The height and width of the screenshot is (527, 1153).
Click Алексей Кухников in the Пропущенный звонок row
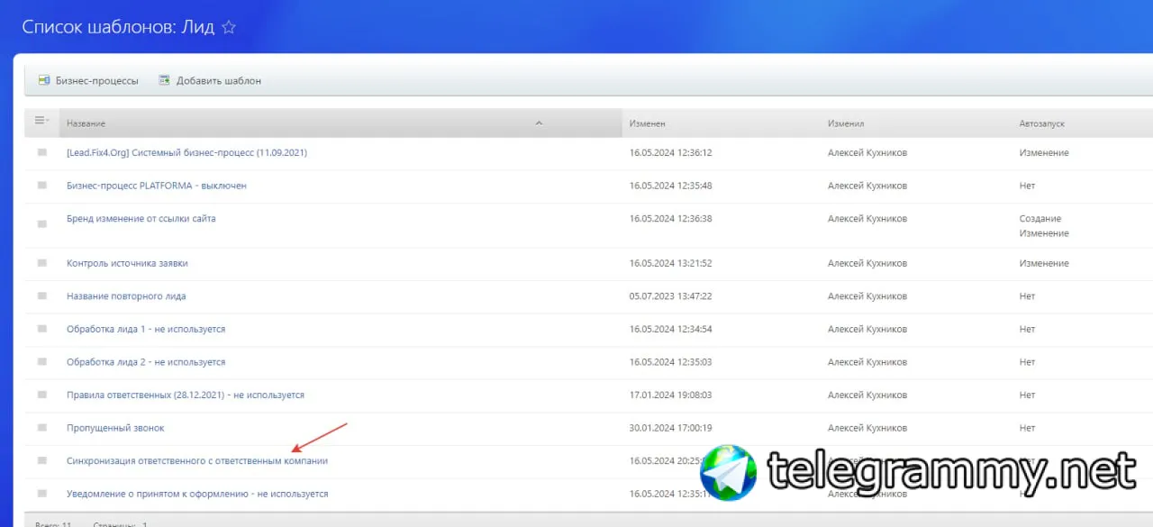[867, 428]
